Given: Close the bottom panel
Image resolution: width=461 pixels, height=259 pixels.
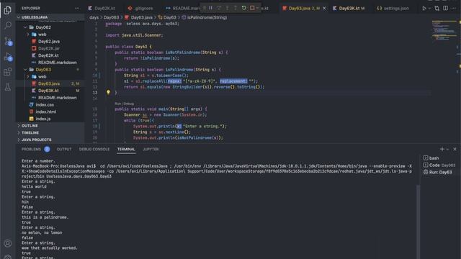Looking at the screenshot, I should pyautogui.click(x=455, y=149).
